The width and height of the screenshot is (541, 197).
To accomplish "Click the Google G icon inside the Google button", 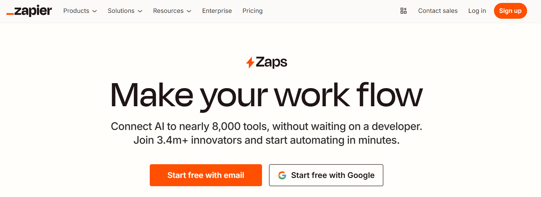I will tap(282, 175).
